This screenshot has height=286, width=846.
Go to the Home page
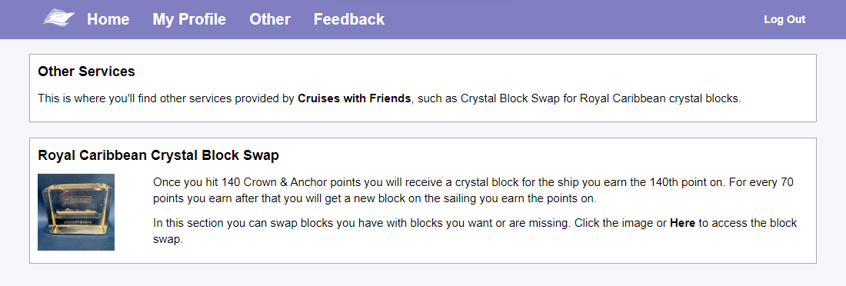pyautogui.click(x=108, y=19)
